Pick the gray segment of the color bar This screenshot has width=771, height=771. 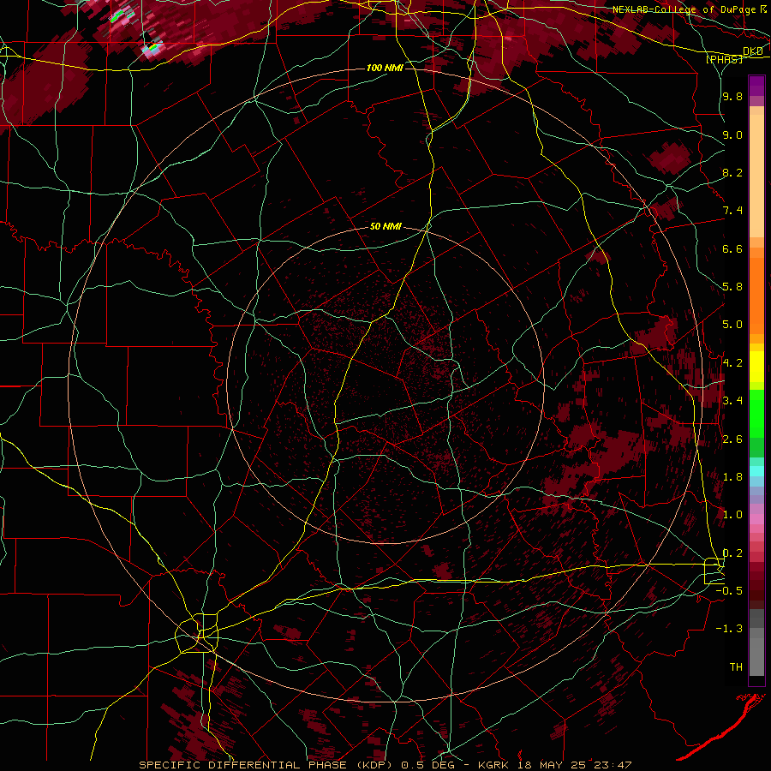tap(756, 654)
